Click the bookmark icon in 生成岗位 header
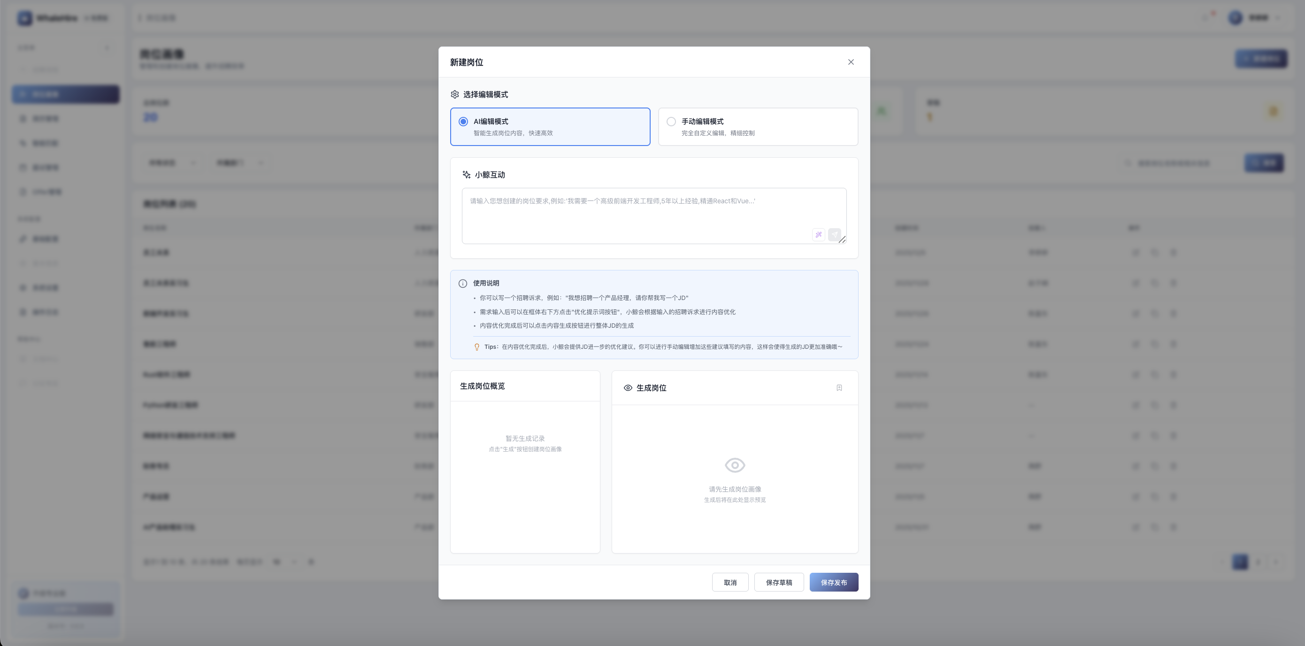This screenshot has height=646, width=1305. [839, 388]
